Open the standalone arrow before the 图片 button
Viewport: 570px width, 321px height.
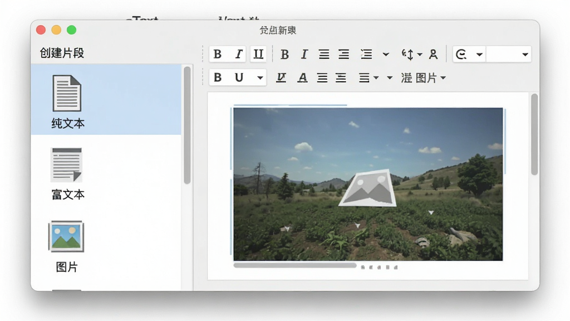pos(390,78)
